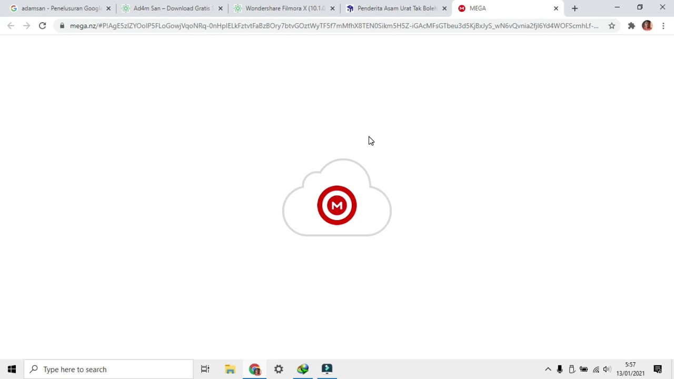Click the MEGA logo in the cloud
Image resolution: width=674 pixels, height=379 pixels.
(337, 205)
